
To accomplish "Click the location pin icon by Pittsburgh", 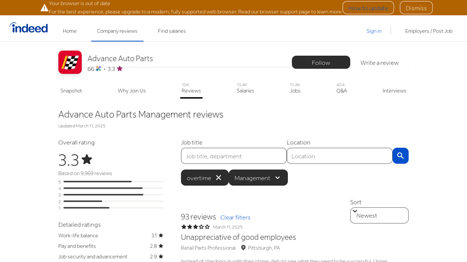I will point(243,248).
